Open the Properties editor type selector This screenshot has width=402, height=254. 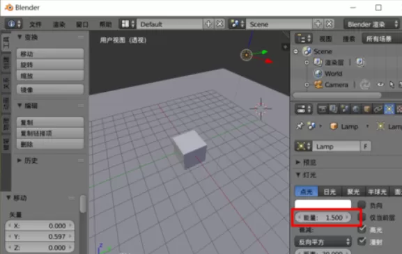(304, 109)
